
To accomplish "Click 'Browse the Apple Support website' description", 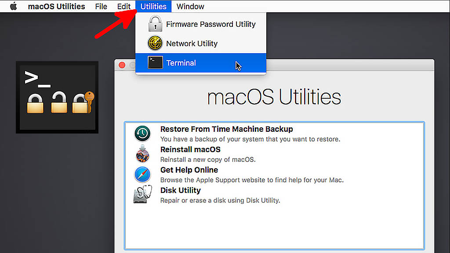I will (252, 180).
